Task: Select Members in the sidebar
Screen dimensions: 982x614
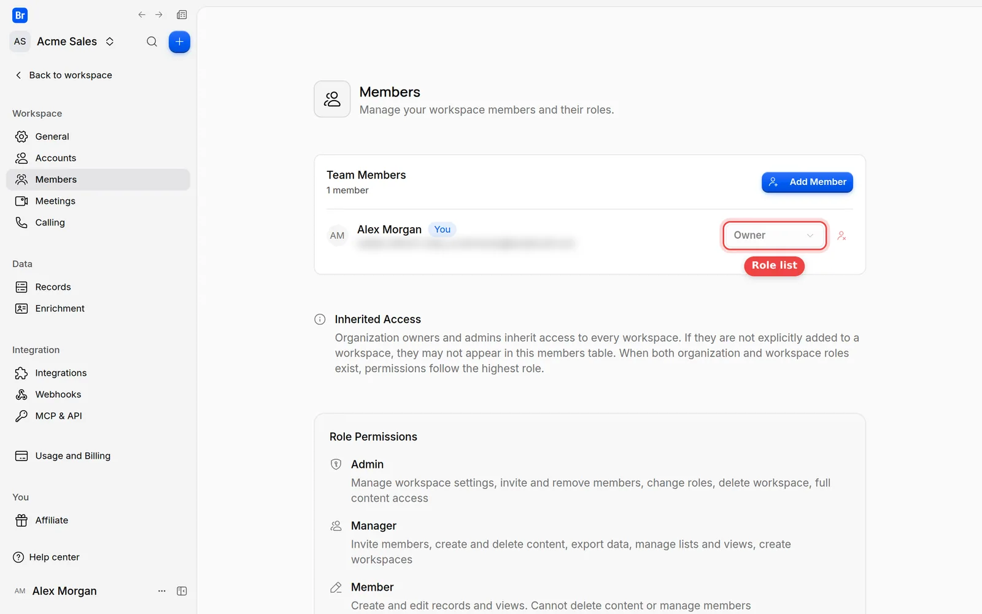Action: 98,179
